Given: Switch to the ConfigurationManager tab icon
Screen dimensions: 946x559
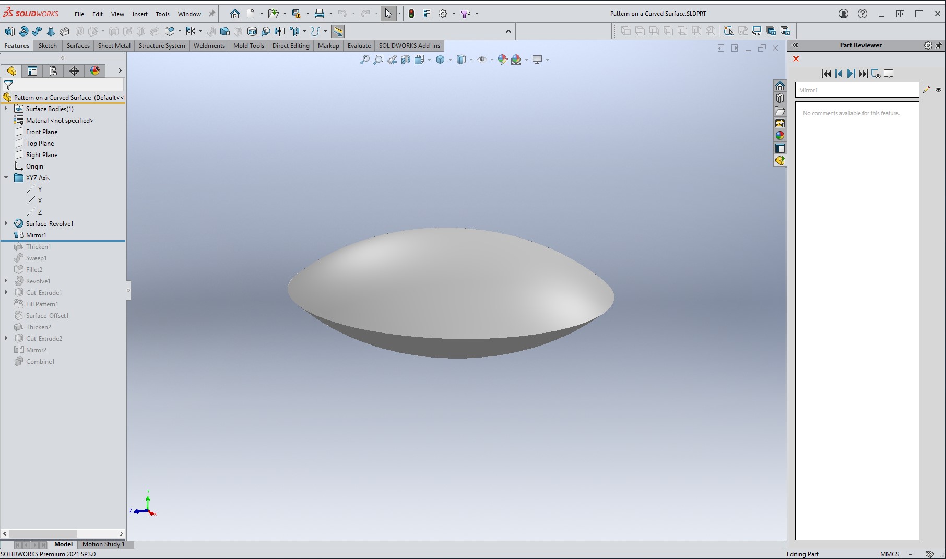Looking at the screenshot, I should coord(53,71).
